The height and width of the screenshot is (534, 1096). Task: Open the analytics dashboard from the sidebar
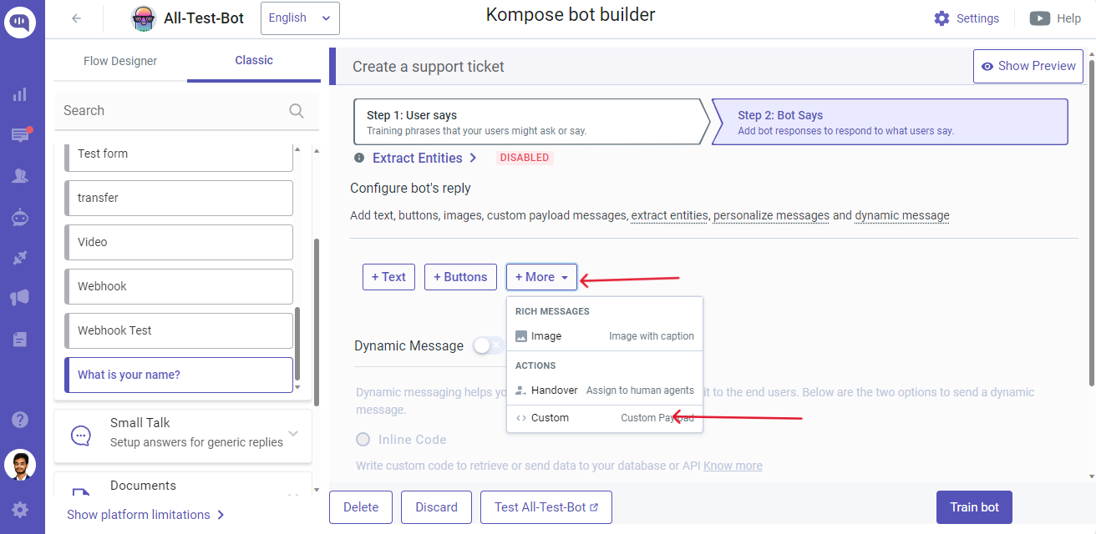point(20,94)
